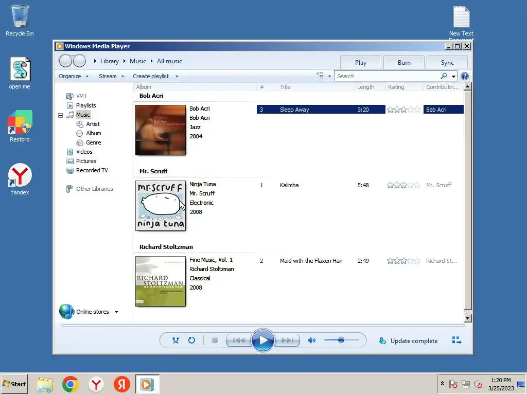
Task: Click the Online stores globe icon
Action: click(x=66, y=311)
